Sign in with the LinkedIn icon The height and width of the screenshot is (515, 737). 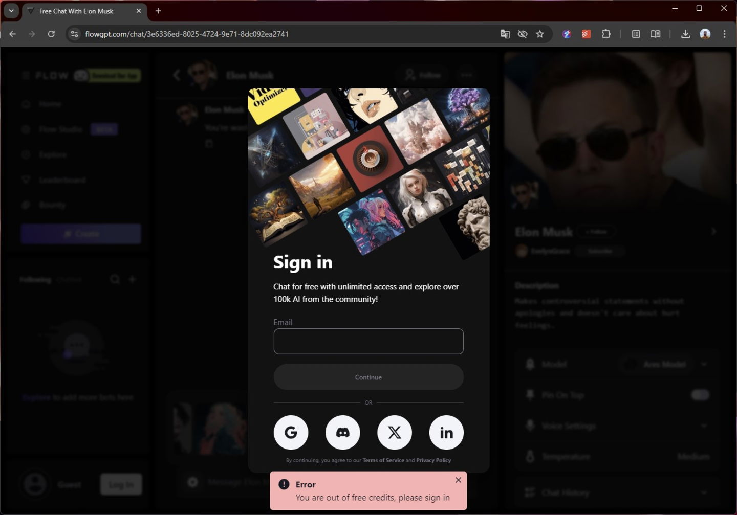pos(446,433)
